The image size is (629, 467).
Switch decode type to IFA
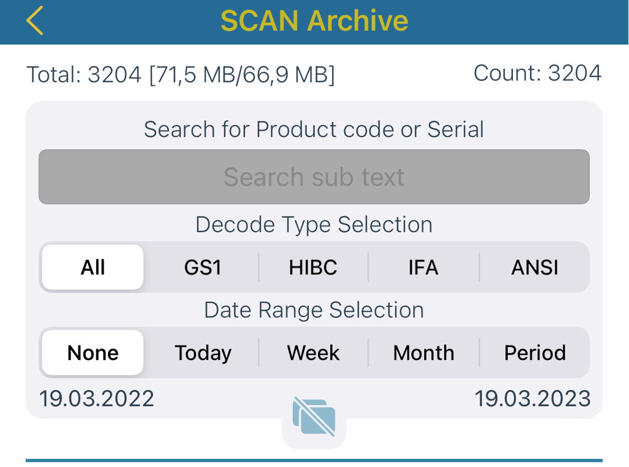pos(424,267)
